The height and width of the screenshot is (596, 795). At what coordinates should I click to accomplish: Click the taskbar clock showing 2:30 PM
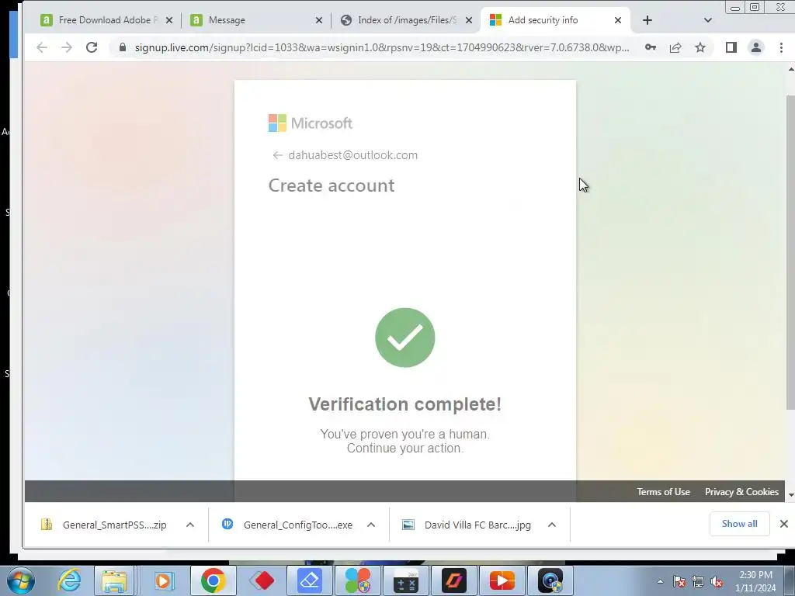click(x=755, y=581)
